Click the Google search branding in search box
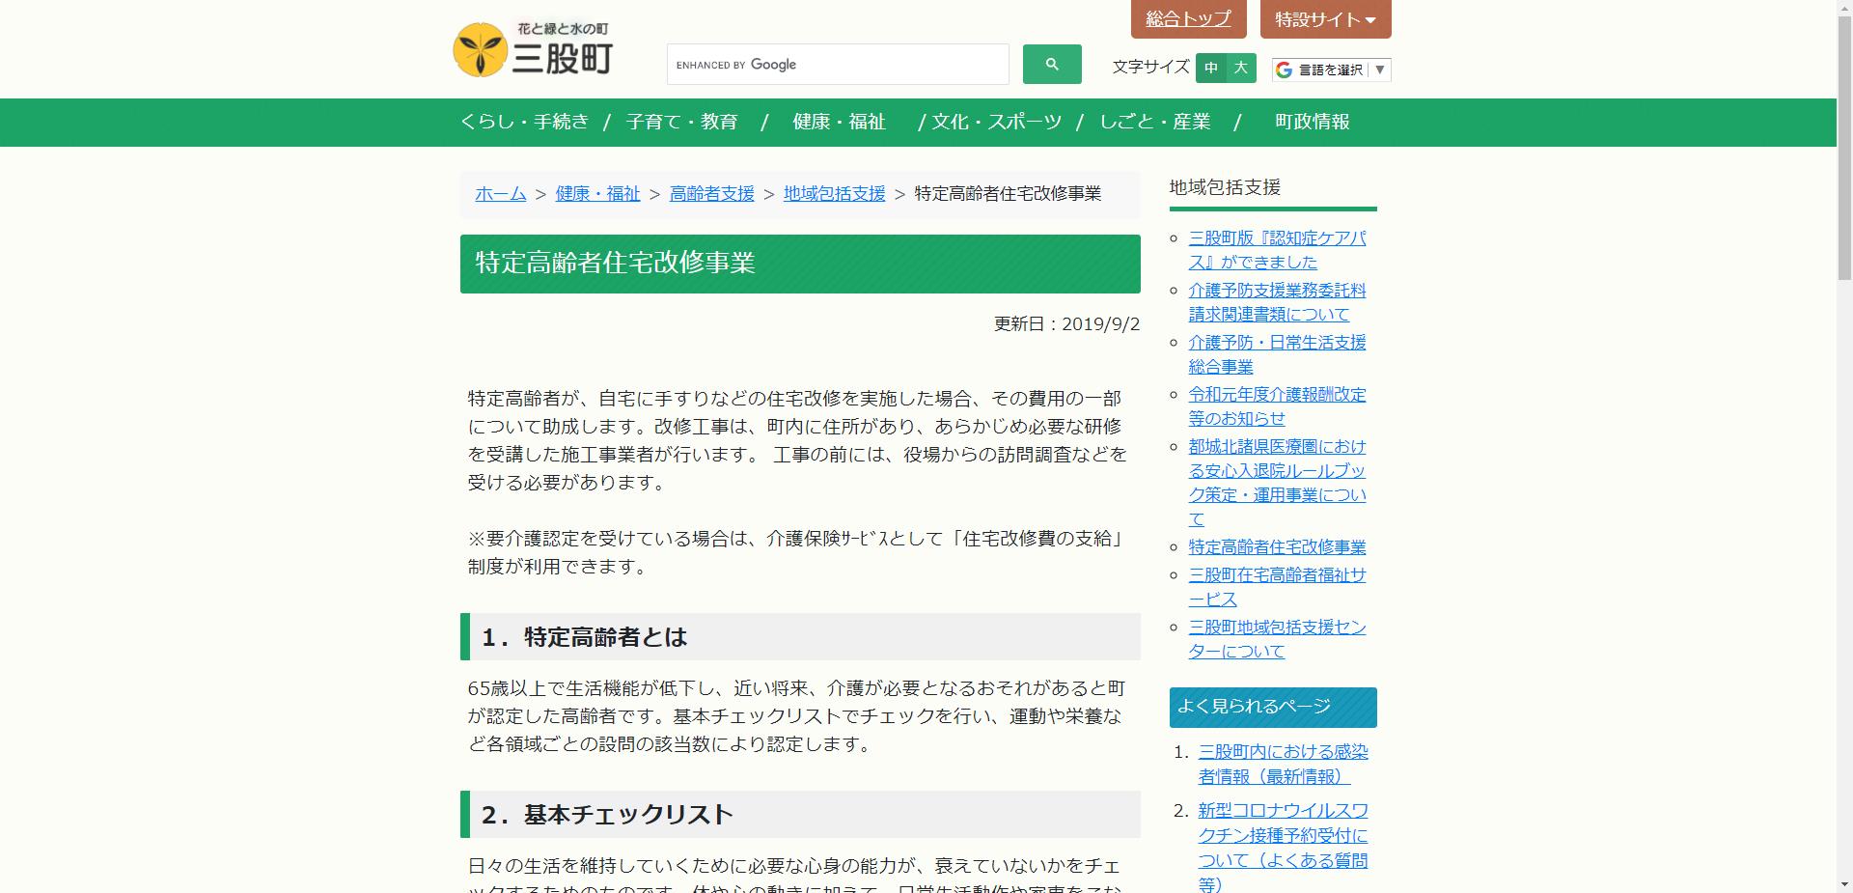 click(737, 65)
